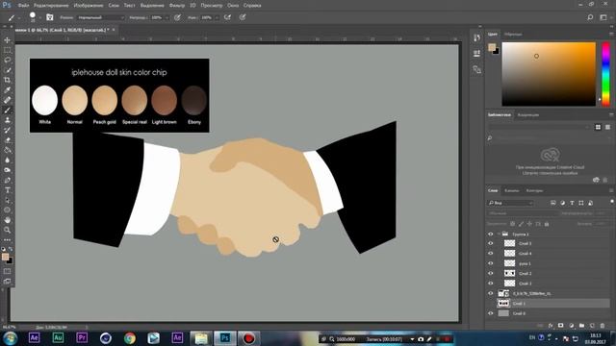Click the brush opacity value field
The width and height of the screenshot is (616, 346).
click(157, 17)
